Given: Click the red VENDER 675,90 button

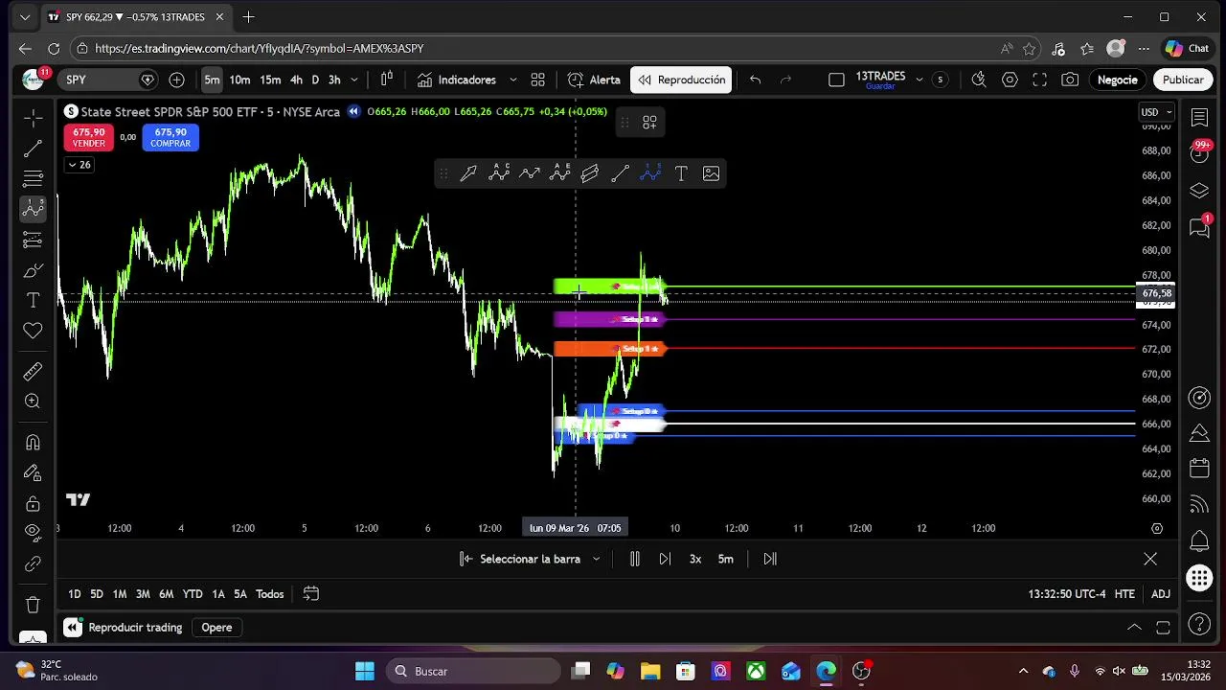Looking at the screenshot, I should click(88, 137).
